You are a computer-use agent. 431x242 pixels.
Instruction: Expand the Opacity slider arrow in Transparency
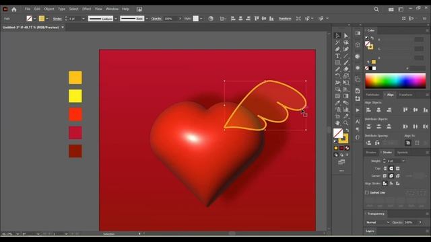[x=420, y=223]
